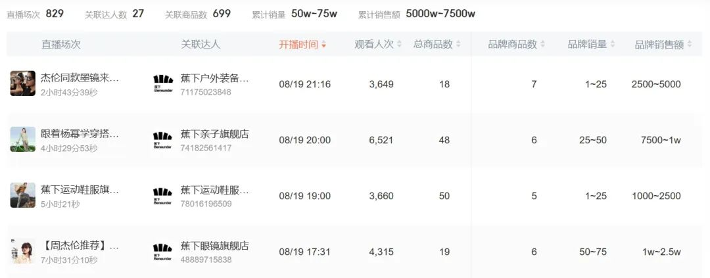Image resolution: width=710 pixels, height=278 pixels.
Task: Click Beneunder logo beside 蕉下运动鞋服
Action: point(162,196)
